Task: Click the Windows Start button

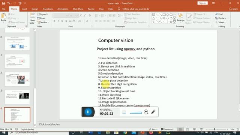Action: point(3,133)
